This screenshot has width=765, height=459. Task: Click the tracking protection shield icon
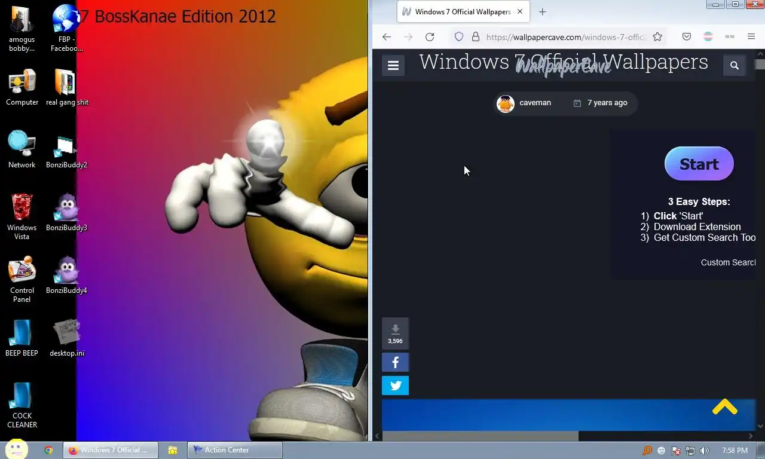click(459, 37)
